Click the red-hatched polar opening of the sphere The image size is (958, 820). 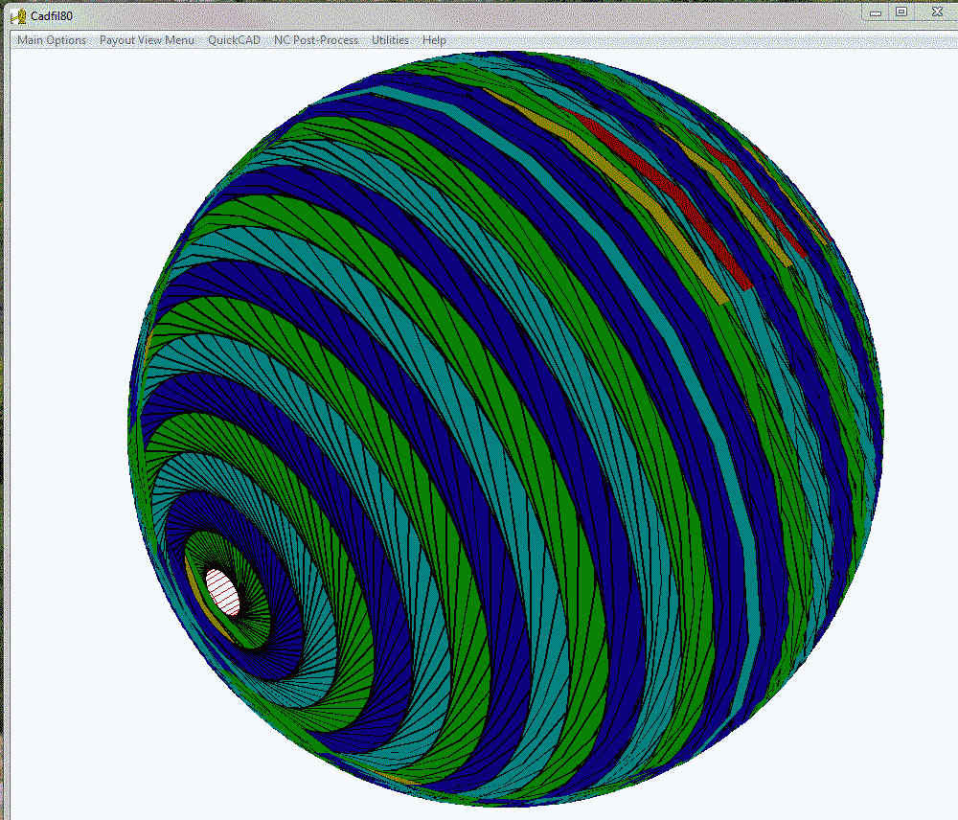[222, 592]
